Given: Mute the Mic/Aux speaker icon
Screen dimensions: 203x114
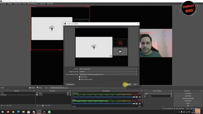Looking at the screenshot, I should pyautogui.click(x=137, y=104).
